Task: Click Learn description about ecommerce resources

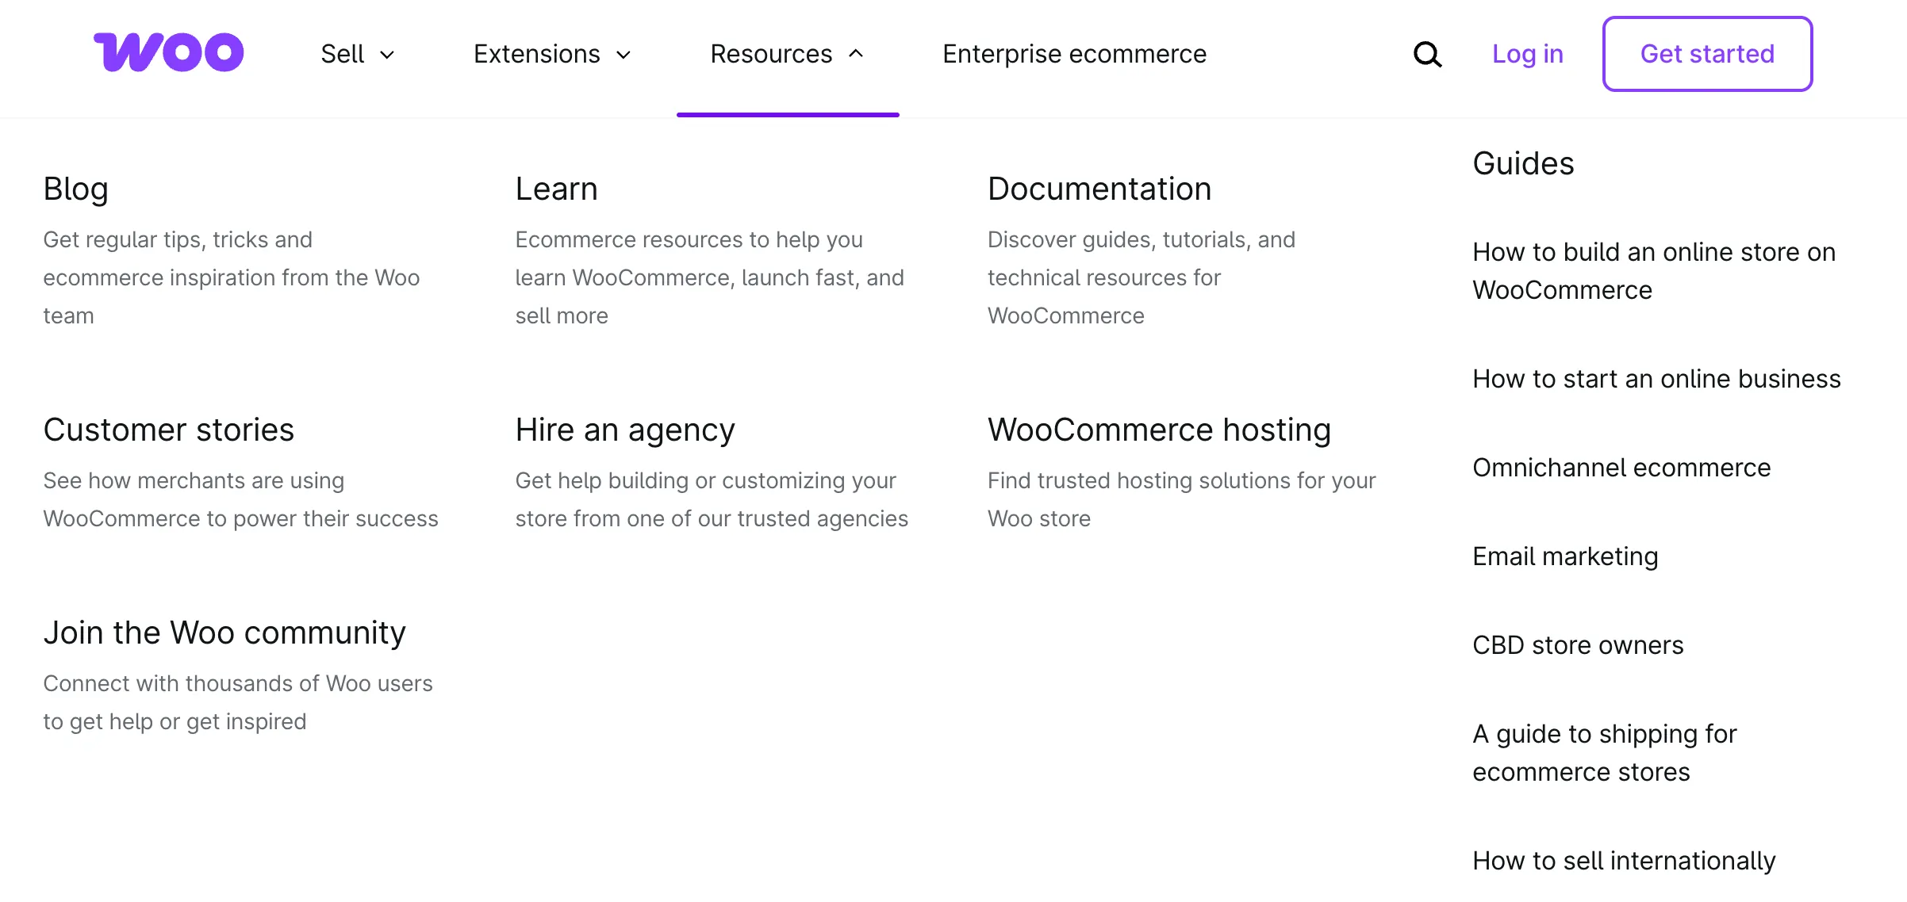Action: coord(709,277)
